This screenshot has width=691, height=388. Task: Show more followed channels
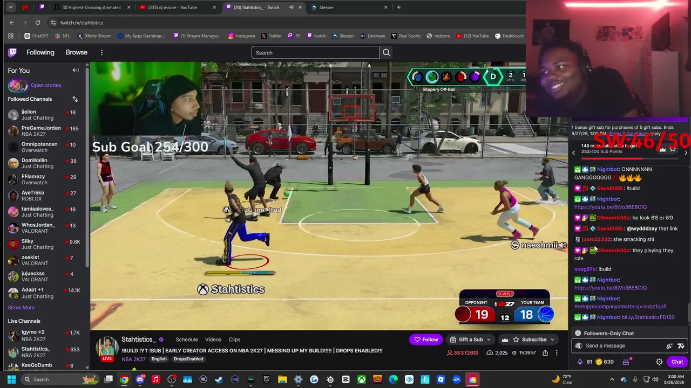21,308
